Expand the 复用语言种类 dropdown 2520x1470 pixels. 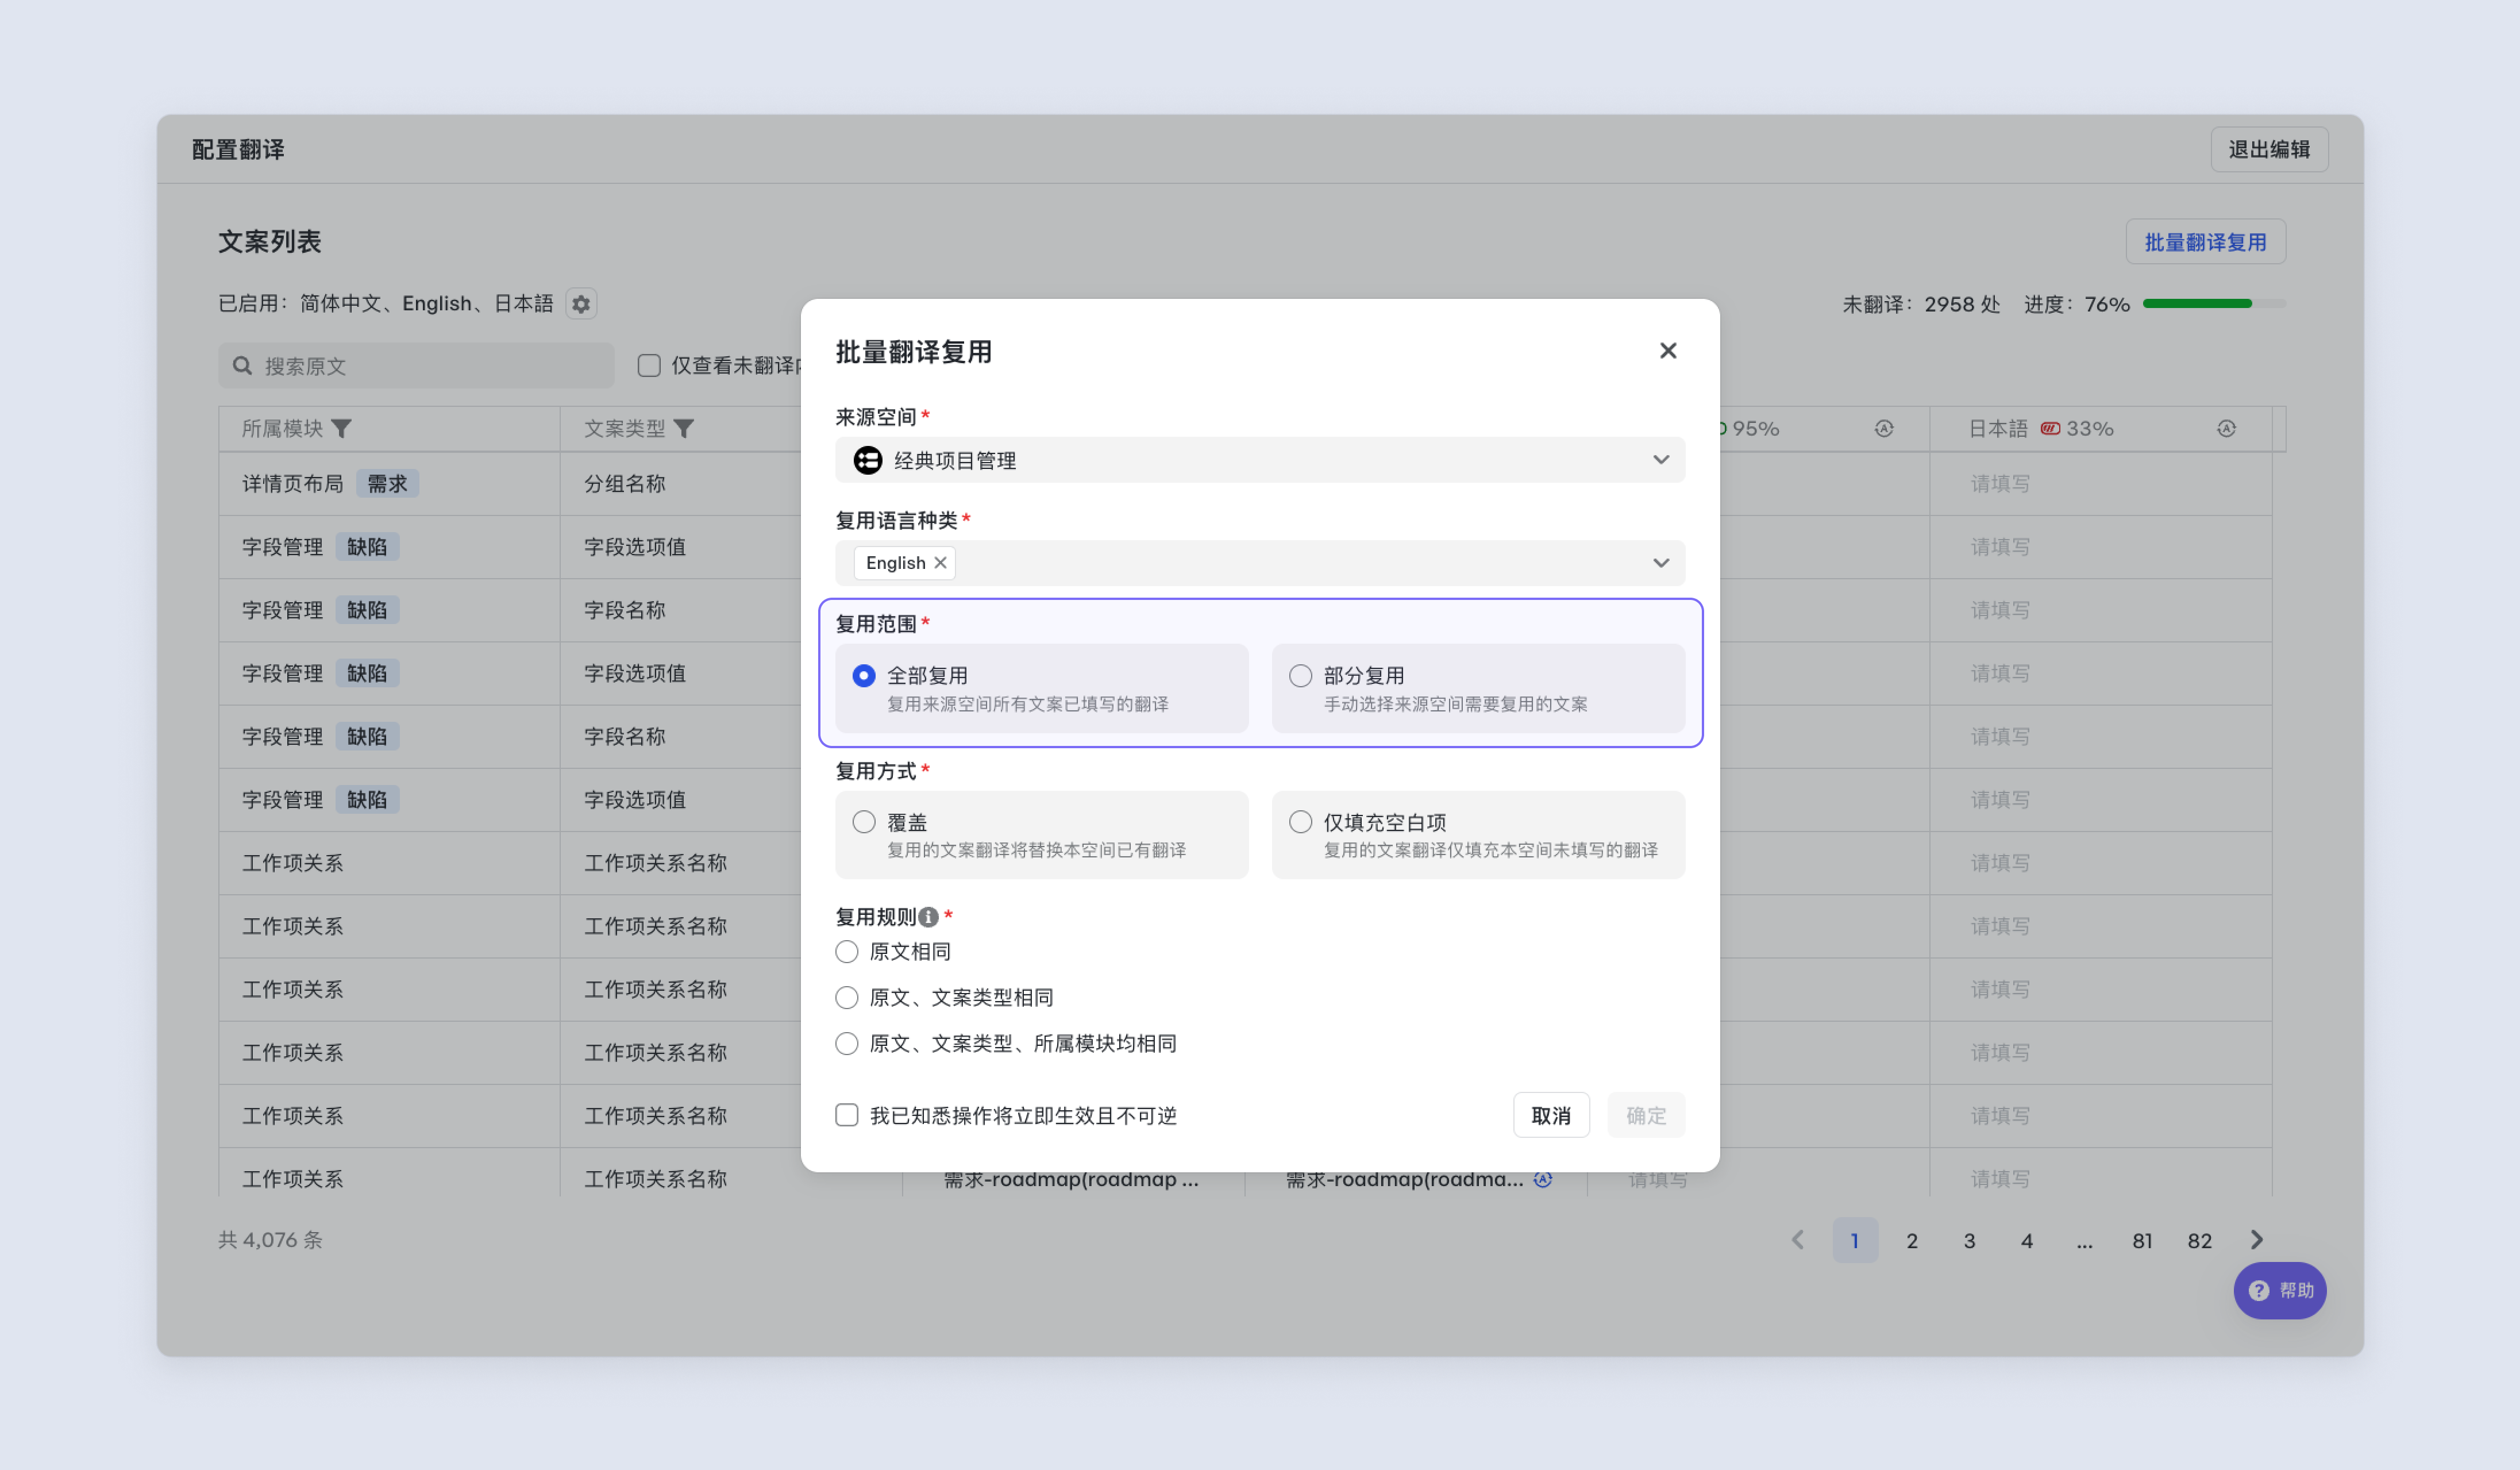pyautogui.click(x=1661, y=563)
